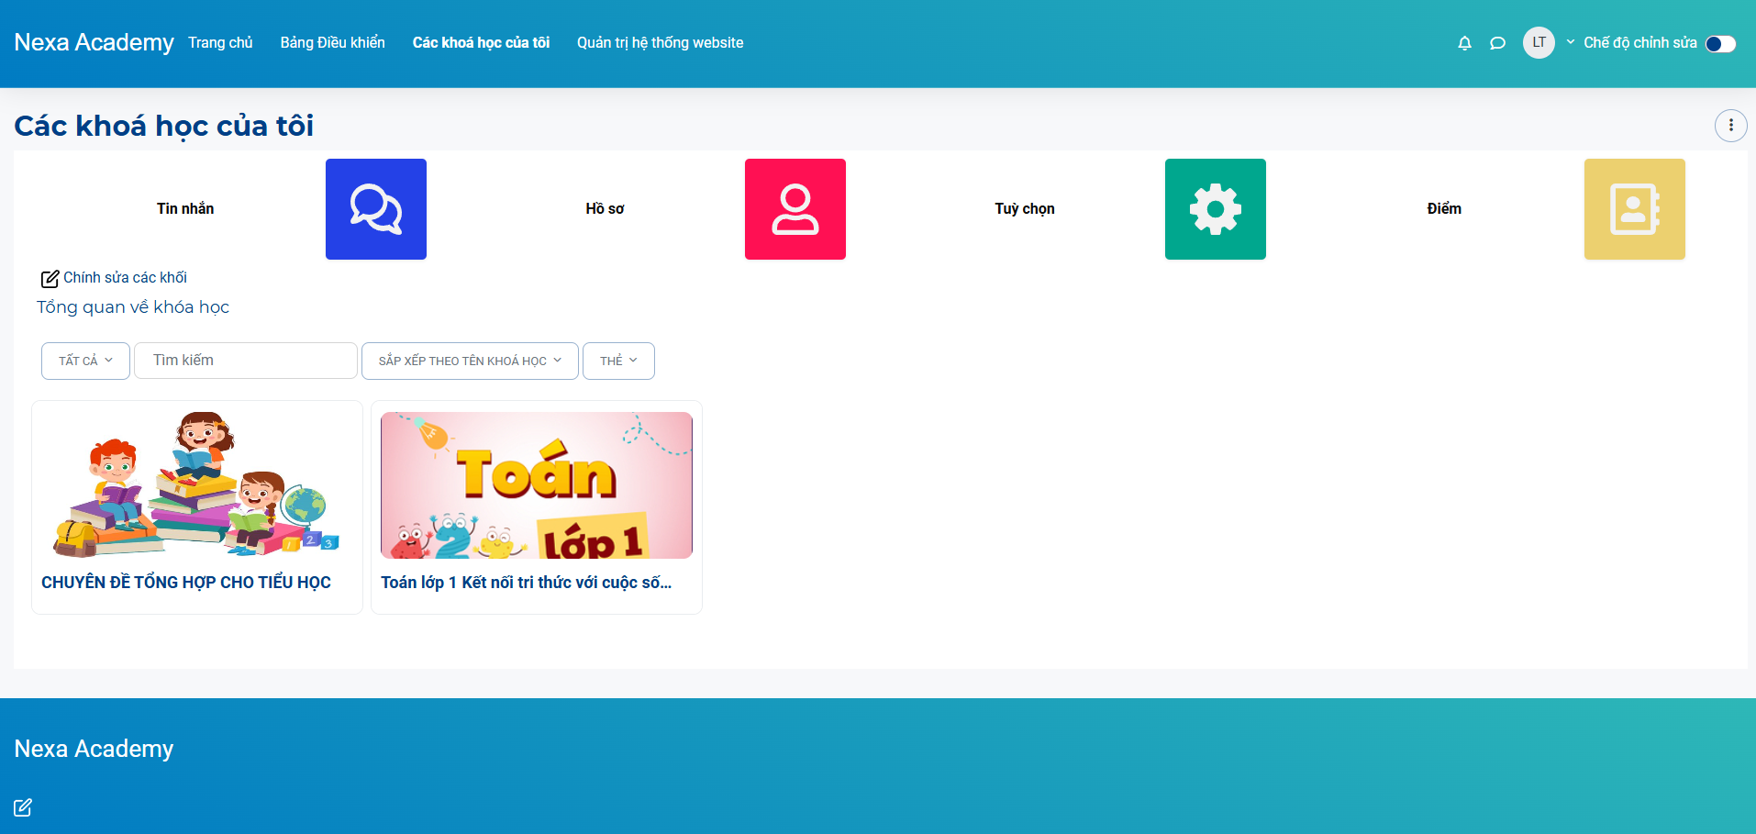Click the pink Hồ sơ profile tile icon

click(x=795, y=209)
